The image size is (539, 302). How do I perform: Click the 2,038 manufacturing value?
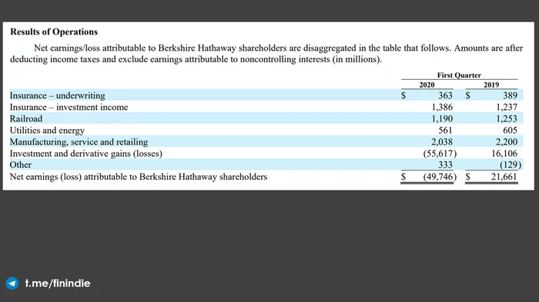[442, 141]
